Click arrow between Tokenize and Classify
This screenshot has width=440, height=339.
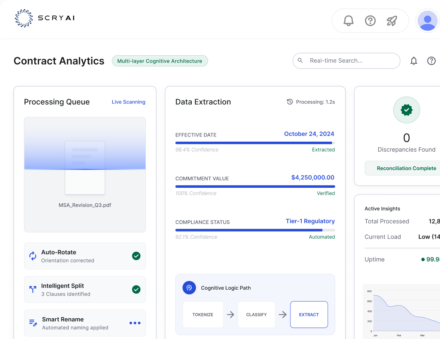pos(231,315)
